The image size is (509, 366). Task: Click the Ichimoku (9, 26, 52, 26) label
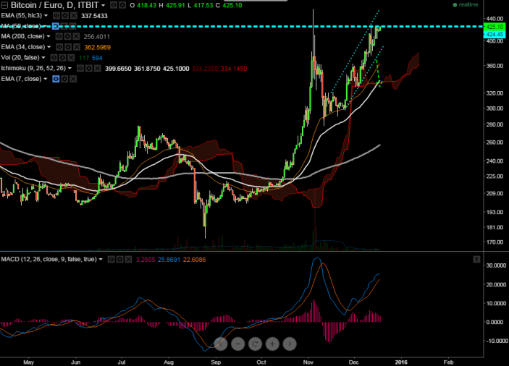point(33,69)
